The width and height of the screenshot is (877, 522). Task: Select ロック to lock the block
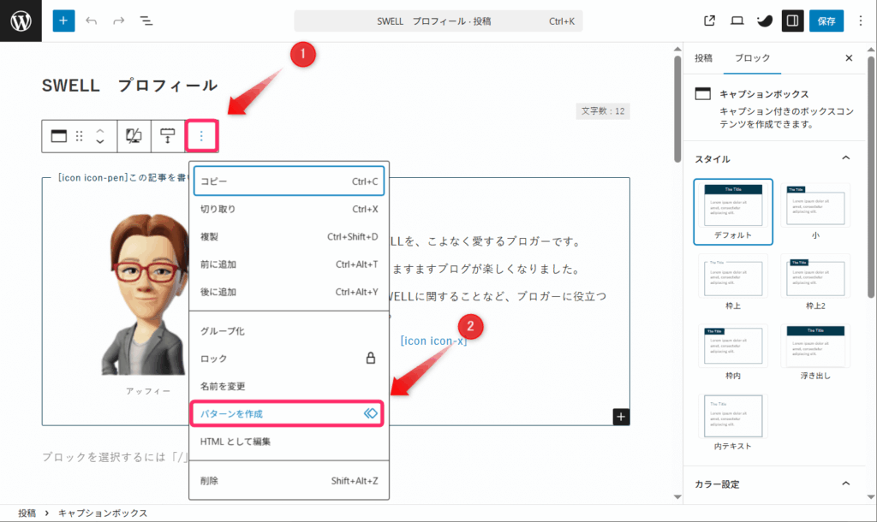pyautogui.click(x=289, y=359)
